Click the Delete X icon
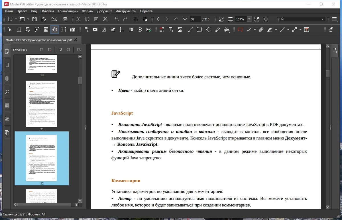Viewport: 342px width, 220px height. coord(105,19)
